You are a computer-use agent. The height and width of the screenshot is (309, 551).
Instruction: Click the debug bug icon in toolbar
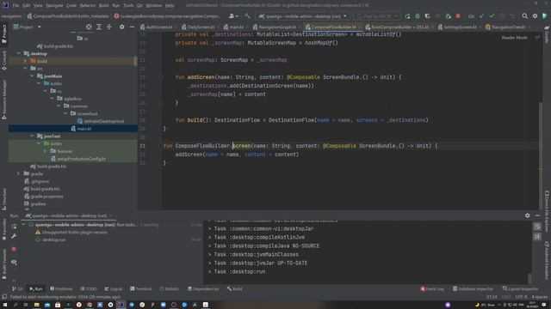click(418, 16)
